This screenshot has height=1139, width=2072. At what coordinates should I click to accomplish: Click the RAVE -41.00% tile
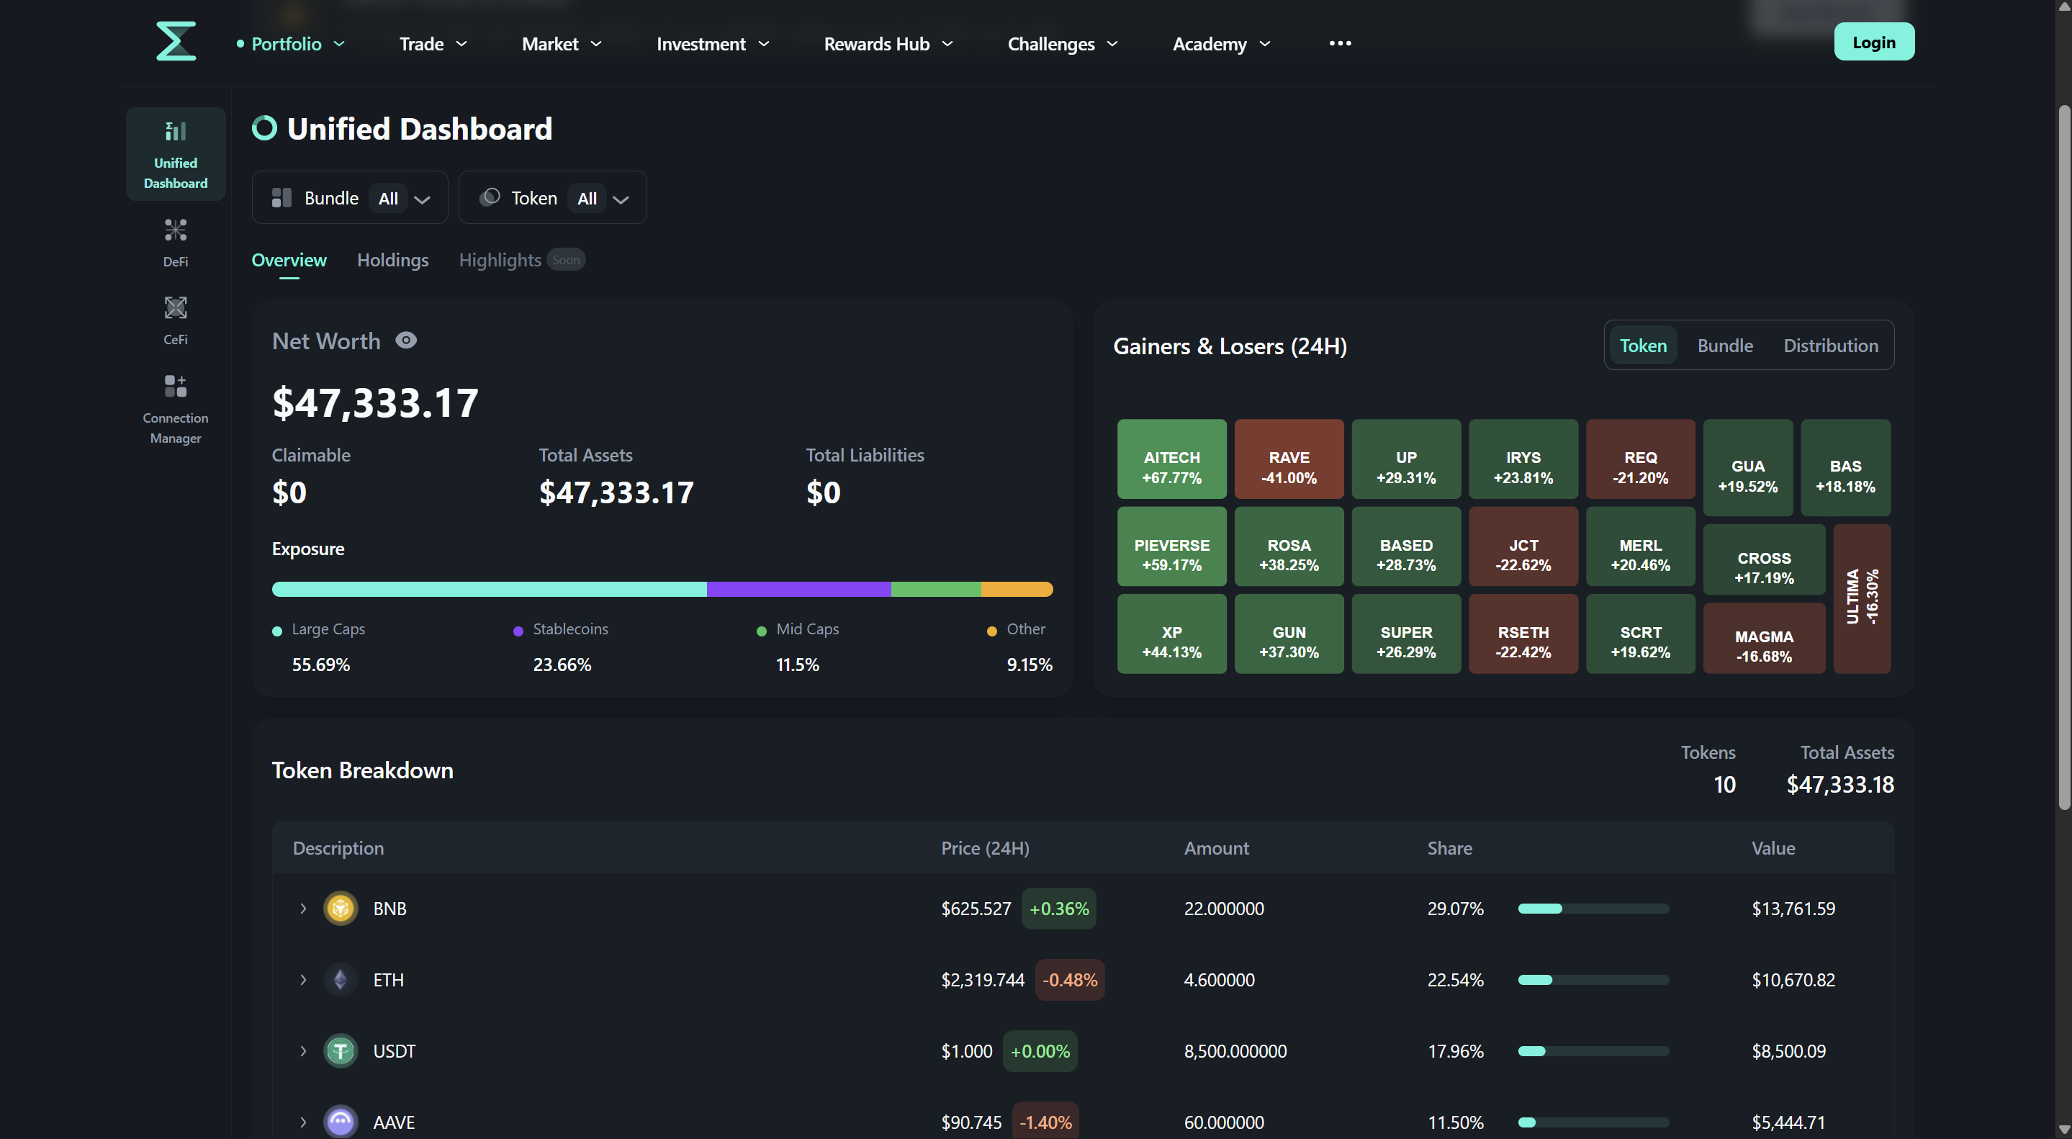tap(1289, 459)
